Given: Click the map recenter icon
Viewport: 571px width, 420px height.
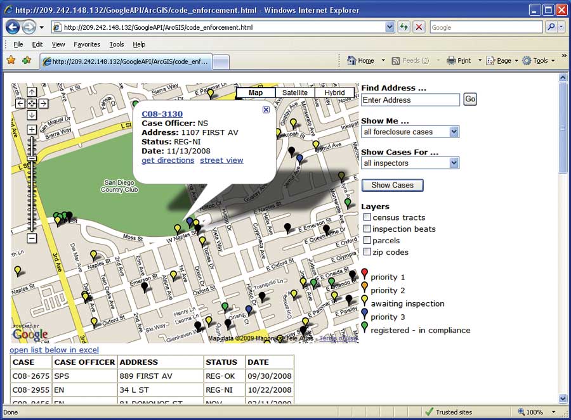Looking at the screenshot, I should (32, 104).
